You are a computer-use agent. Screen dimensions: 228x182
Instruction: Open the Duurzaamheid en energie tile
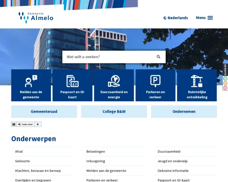click(114, 85)
